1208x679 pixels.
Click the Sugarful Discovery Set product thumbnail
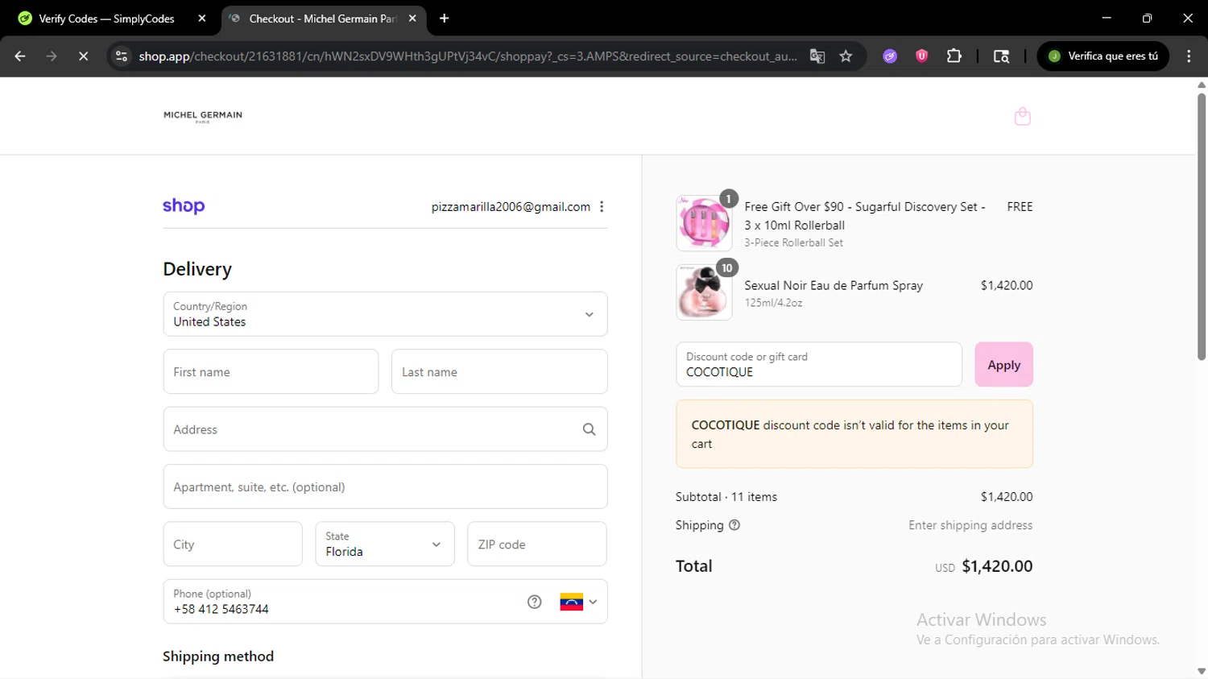pos(705,223)
